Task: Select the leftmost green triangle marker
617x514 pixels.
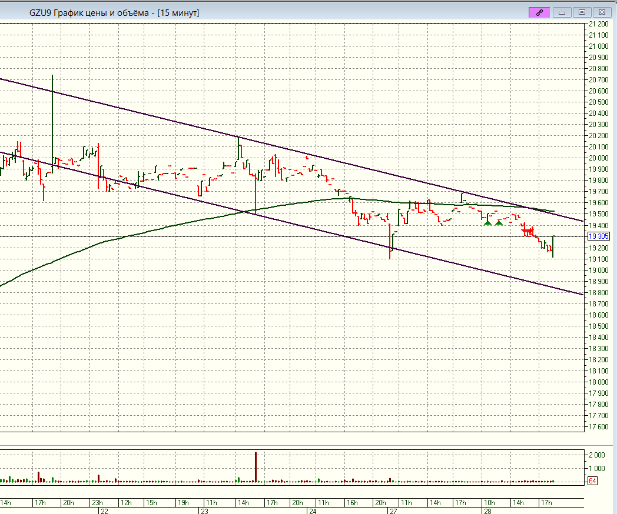Action: 487,222
